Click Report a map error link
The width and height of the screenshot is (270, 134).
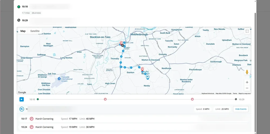245,93
